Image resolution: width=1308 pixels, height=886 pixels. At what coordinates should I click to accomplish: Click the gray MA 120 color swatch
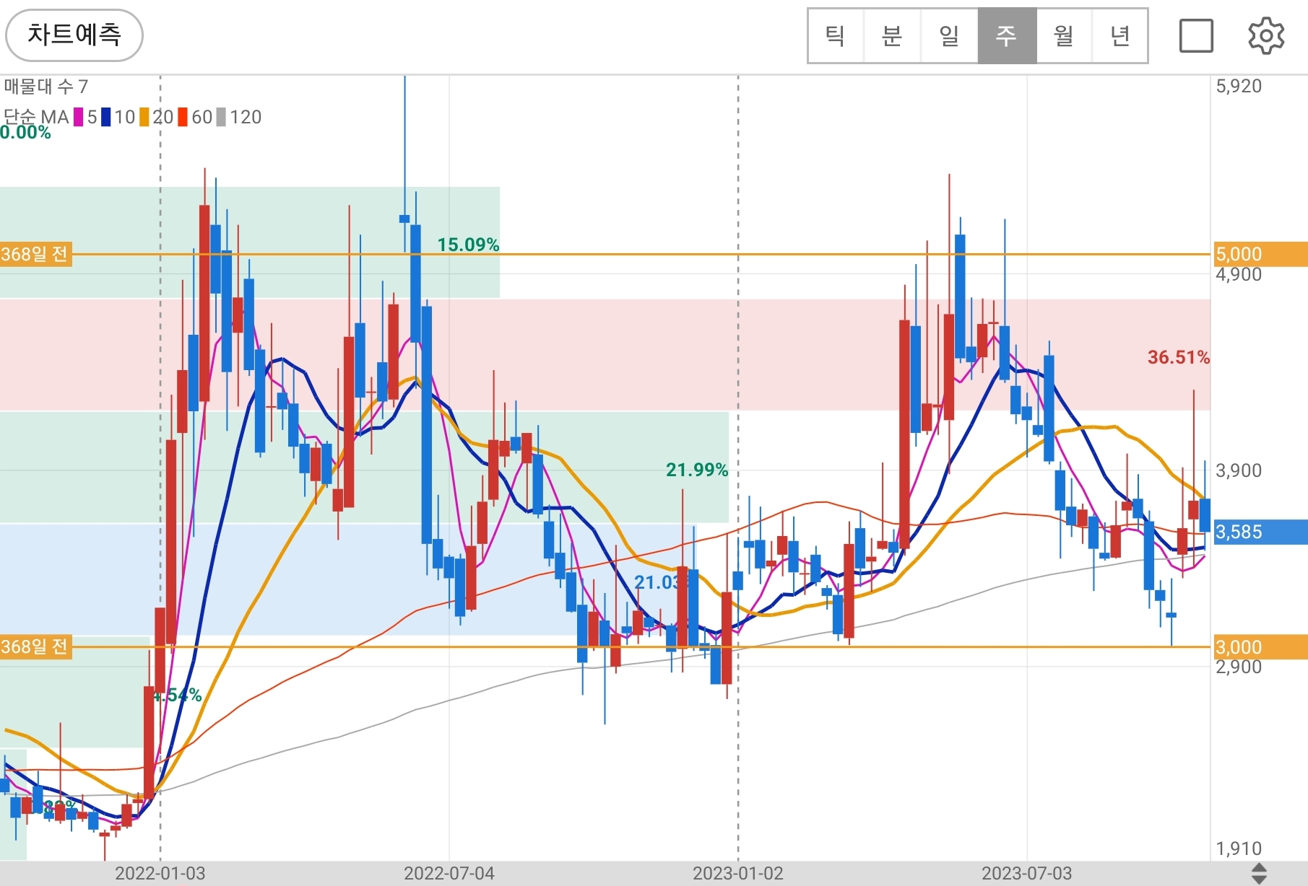221,117
